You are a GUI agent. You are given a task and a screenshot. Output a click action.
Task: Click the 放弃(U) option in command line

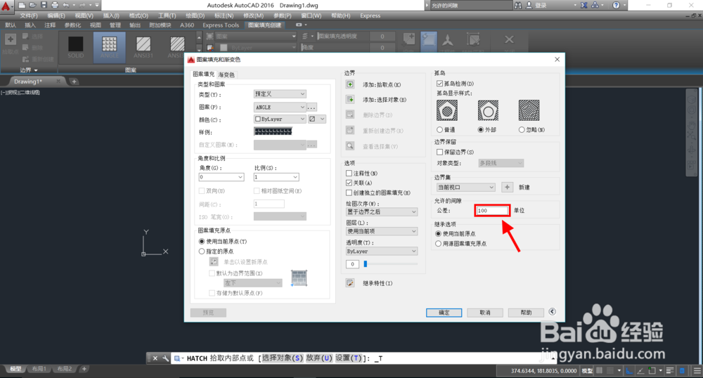[319, 358]
